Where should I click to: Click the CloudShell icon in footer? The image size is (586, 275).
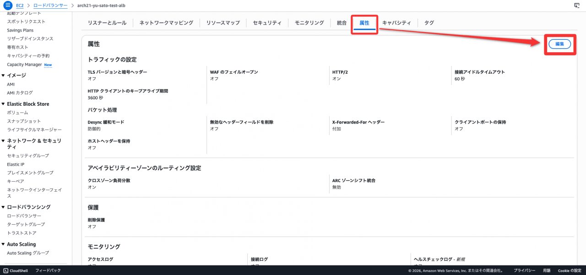5,270
